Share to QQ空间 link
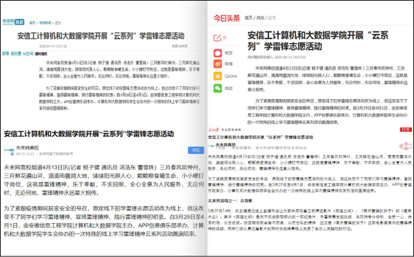This screenshot has width=414, height=257. click(x=28, y=53)
